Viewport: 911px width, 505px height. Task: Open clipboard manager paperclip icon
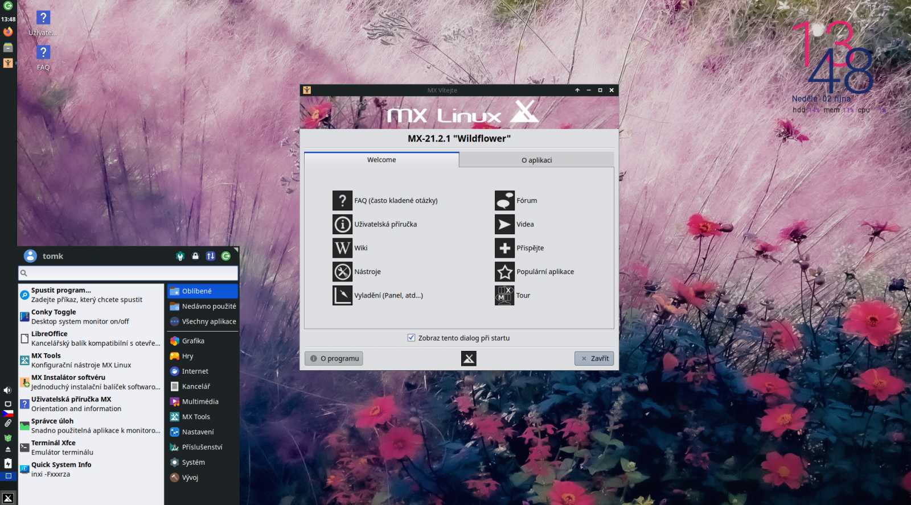click(x=8, y=424)
